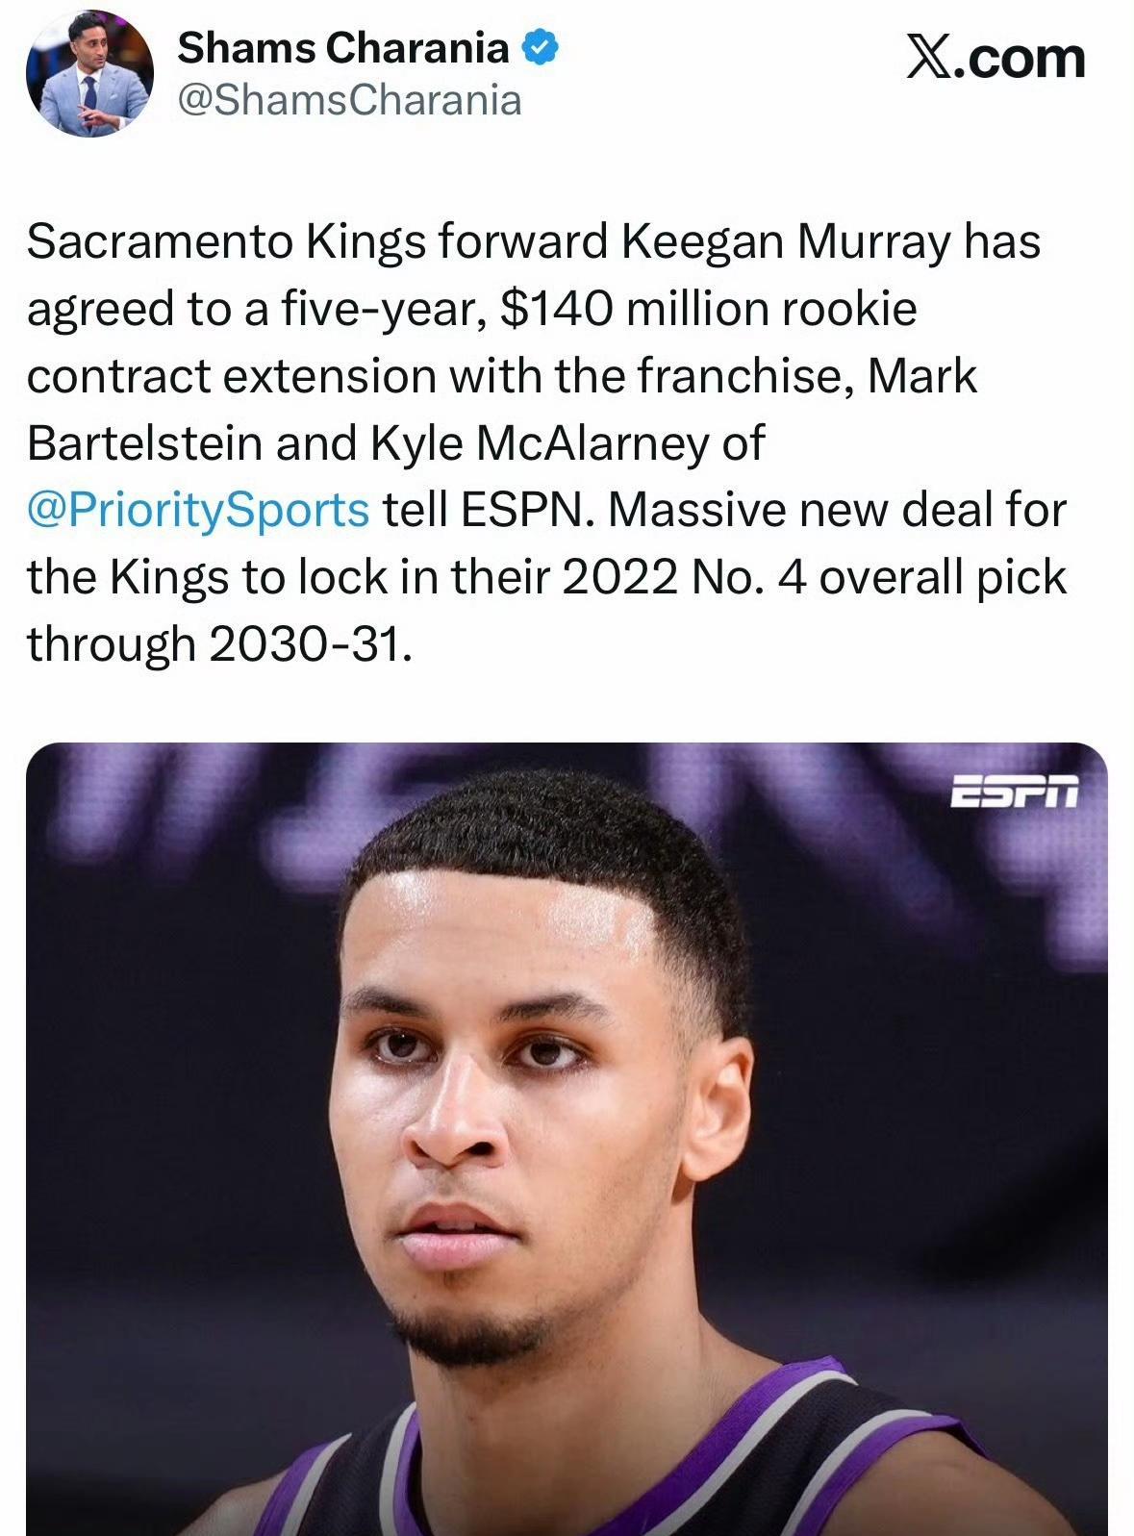
Task: Click "contract extension" in the tweet
Action: [231, 375]
